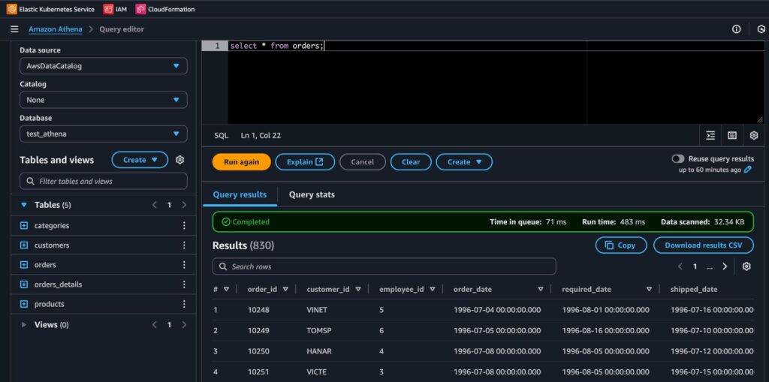This screenshot has height=382, width=769.
Task: Click previous page arrow for Views list
Action: tap(155, 325)
